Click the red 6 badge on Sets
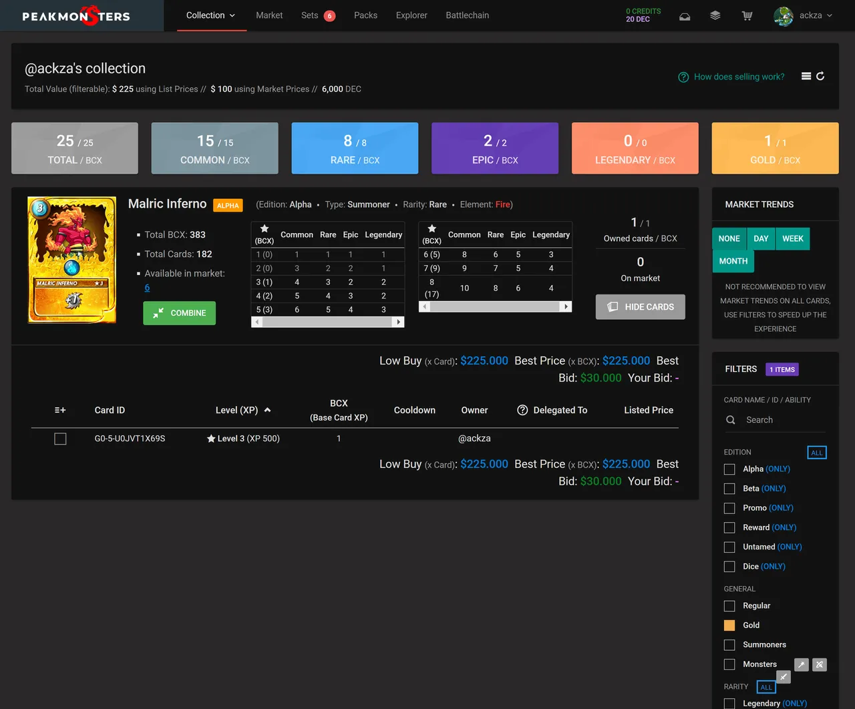Image resolution: width=855 pixels, height=709 pixels. tap(329, 16)
